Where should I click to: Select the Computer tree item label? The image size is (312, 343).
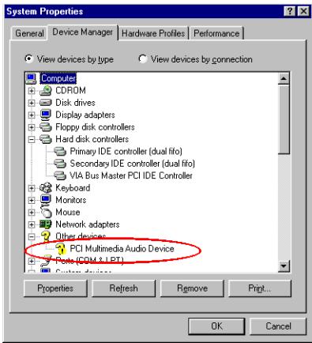click(58, 78)
